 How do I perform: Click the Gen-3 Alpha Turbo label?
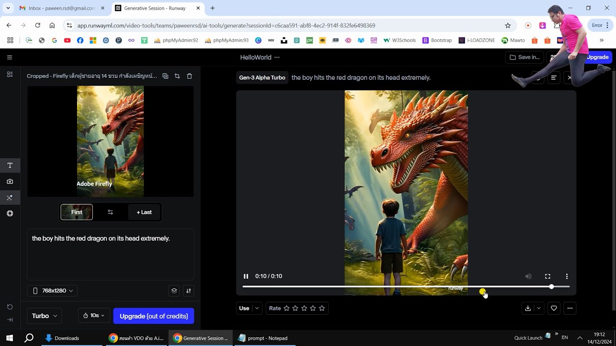(x=262, y=77)
